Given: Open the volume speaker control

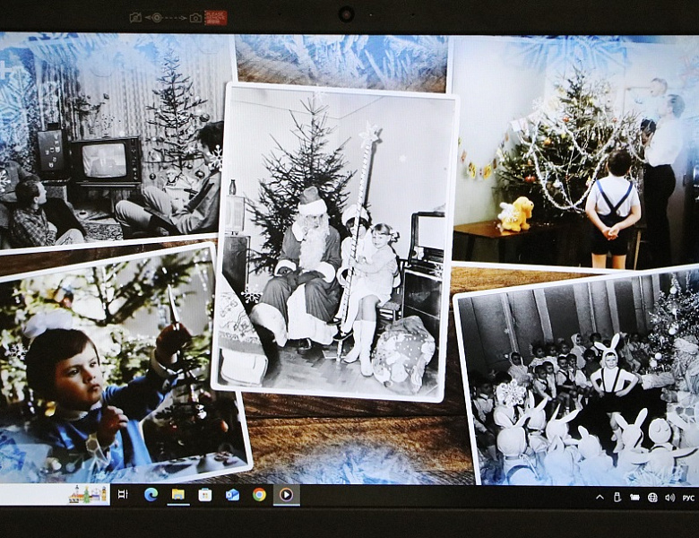Looking at the screenshot, I should pyautogui.click(x=669, y=497).
